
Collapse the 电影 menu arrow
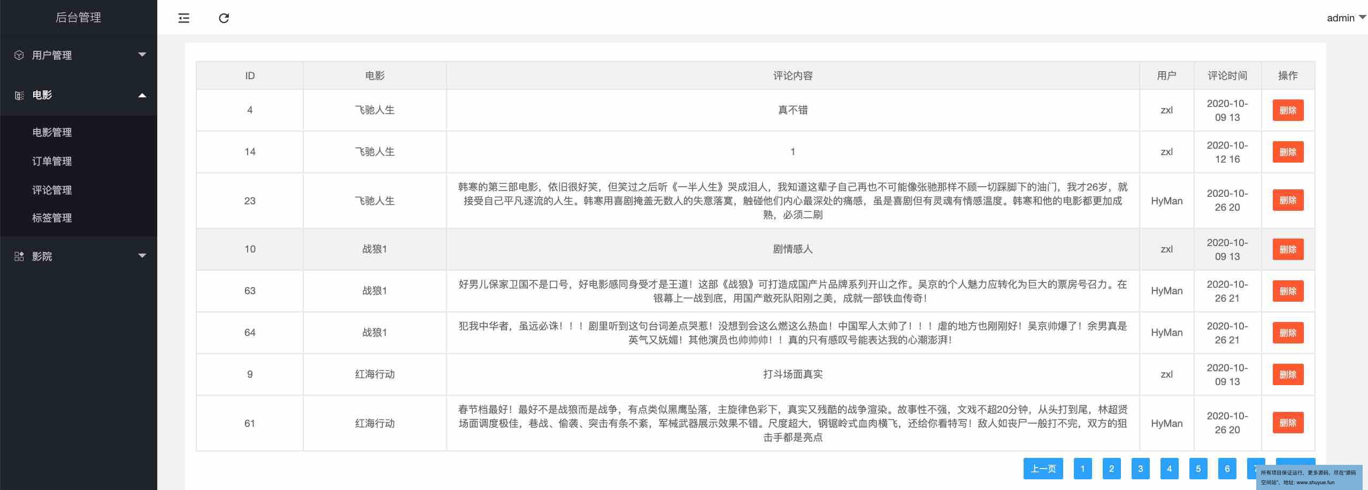(142, 95)
